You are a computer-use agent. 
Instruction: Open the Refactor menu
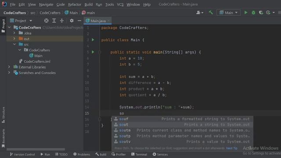click(75, 4)
